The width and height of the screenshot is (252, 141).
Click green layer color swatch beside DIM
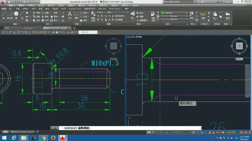coord(105,13)
